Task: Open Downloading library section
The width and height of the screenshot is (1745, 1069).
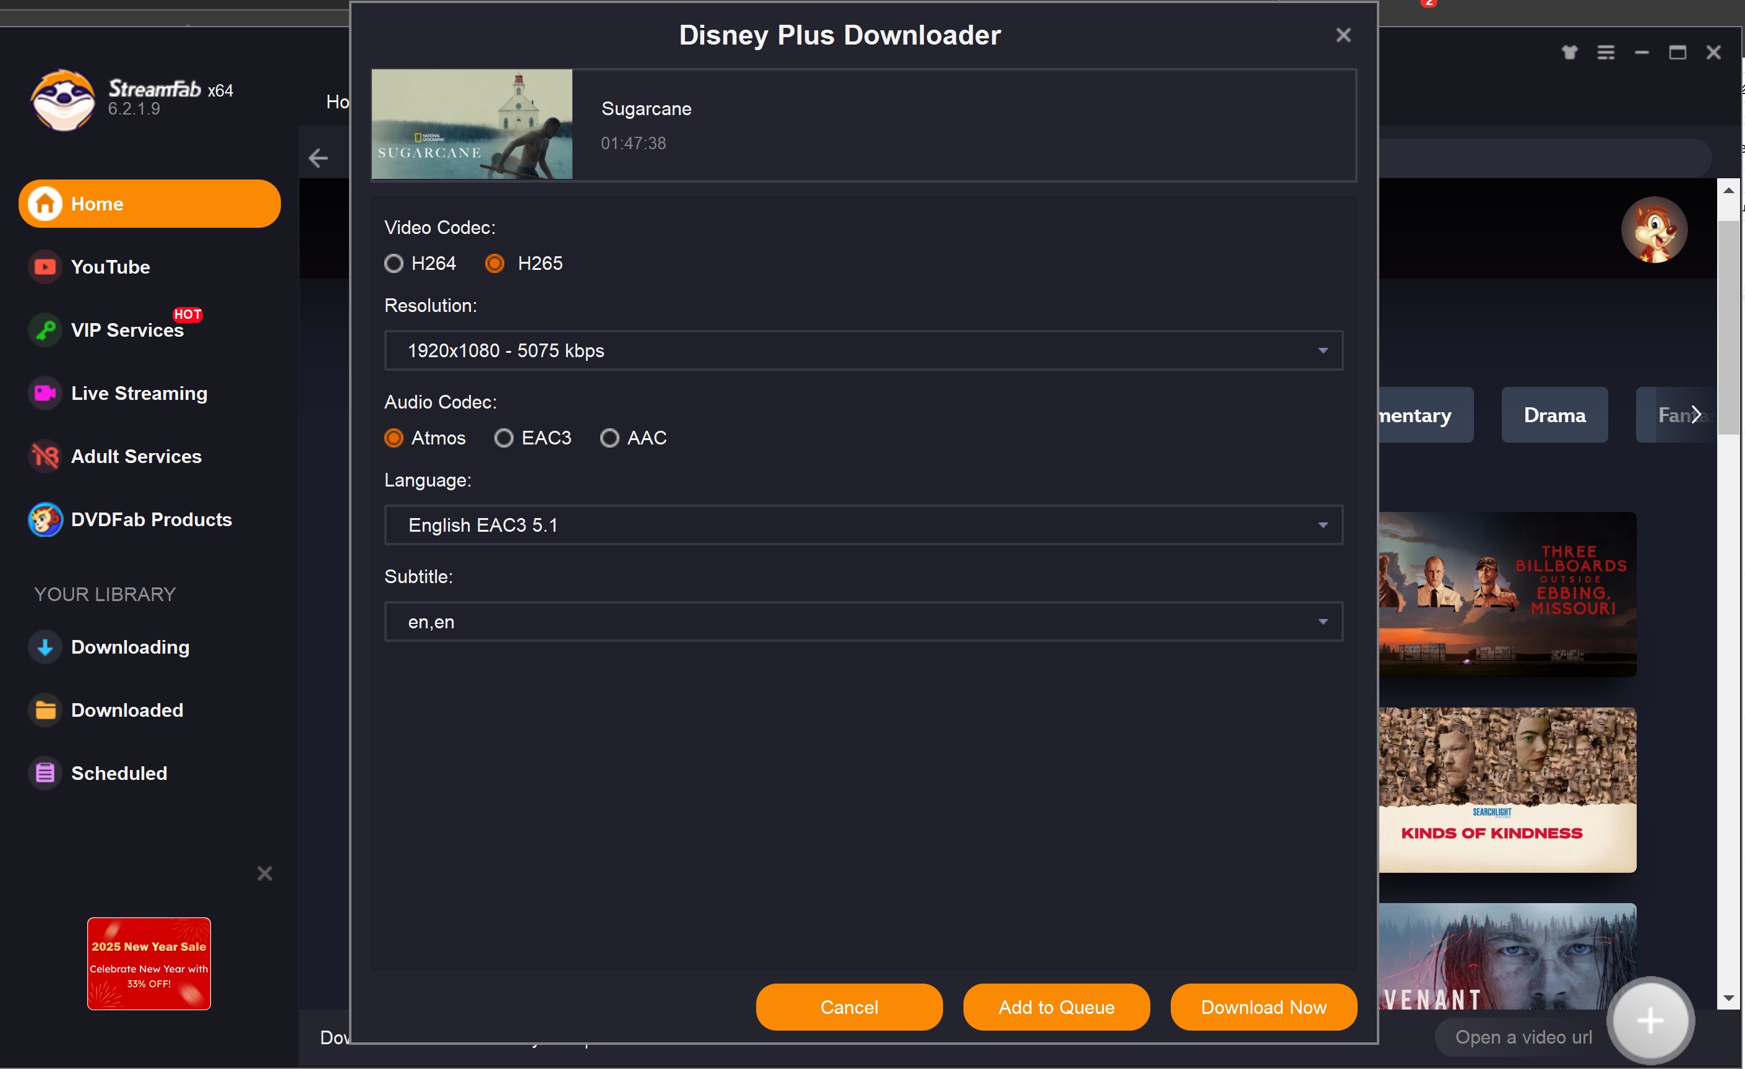Action: [x=129, y=646]
